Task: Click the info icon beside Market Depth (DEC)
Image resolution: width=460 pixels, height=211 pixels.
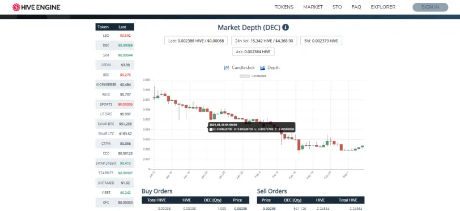Action: pos(286,28)
